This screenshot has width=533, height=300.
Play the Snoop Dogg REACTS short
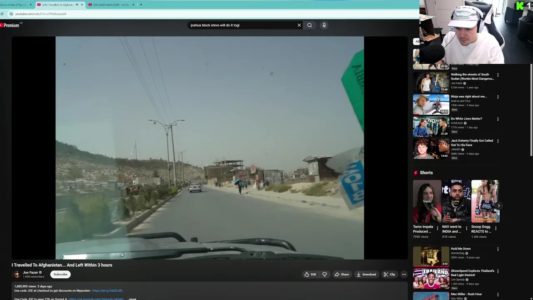click(x=485, y=201)
